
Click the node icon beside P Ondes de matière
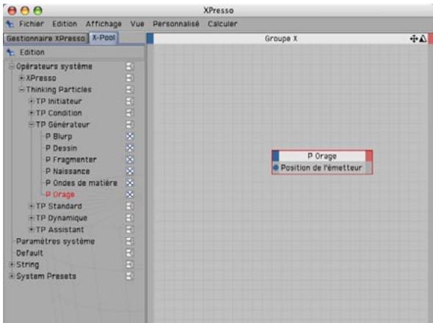pos(130,183)
